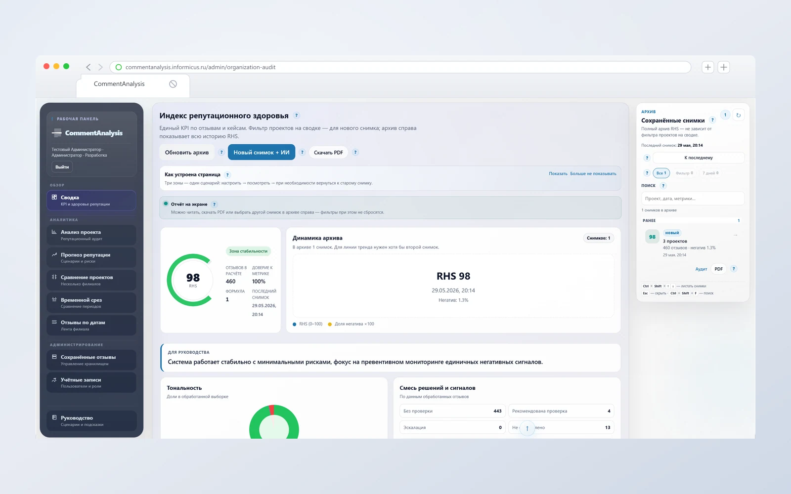Open the Прогноз репутации section
791x494 pixels.
(x=91, y=258)
